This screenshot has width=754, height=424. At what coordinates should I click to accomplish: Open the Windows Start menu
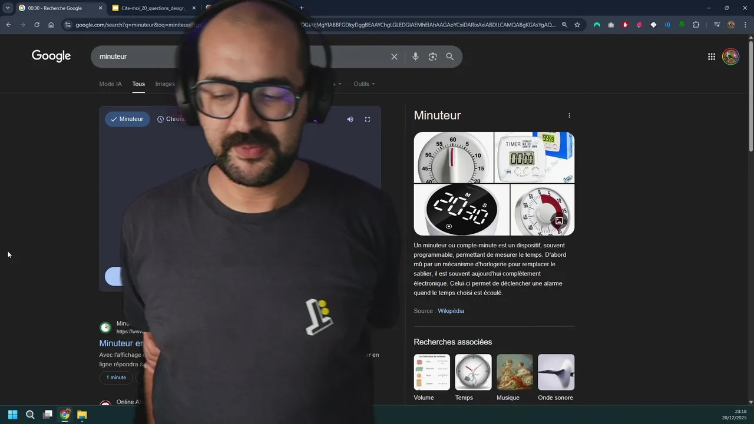coord(12,415)
